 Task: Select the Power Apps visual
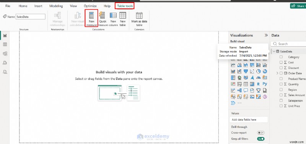coord(265,97)
